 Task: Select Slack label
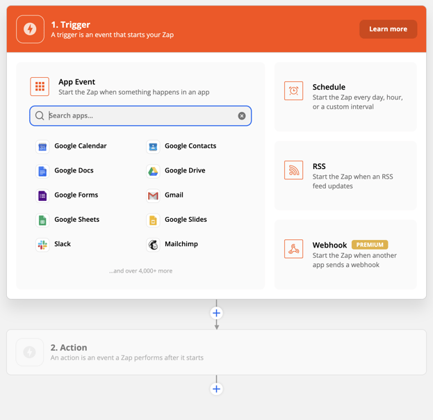click(x=63, y=244)
